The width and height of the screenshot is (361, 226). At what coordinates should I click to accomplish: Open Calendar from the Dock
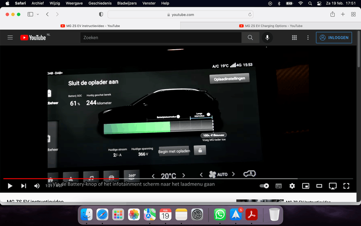click(x=166, y=215)
